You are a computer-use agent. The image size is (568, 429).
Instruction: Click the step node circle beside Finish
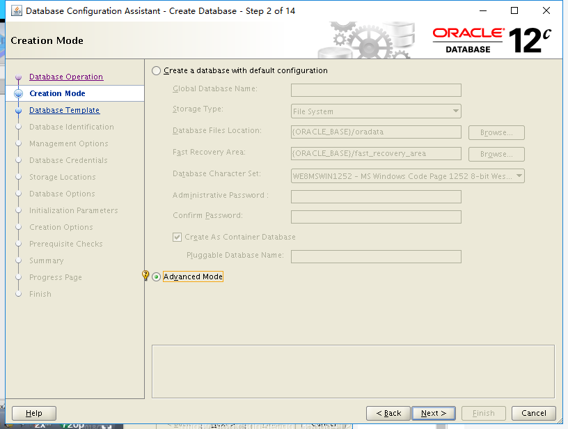click(x=19, y=294)
